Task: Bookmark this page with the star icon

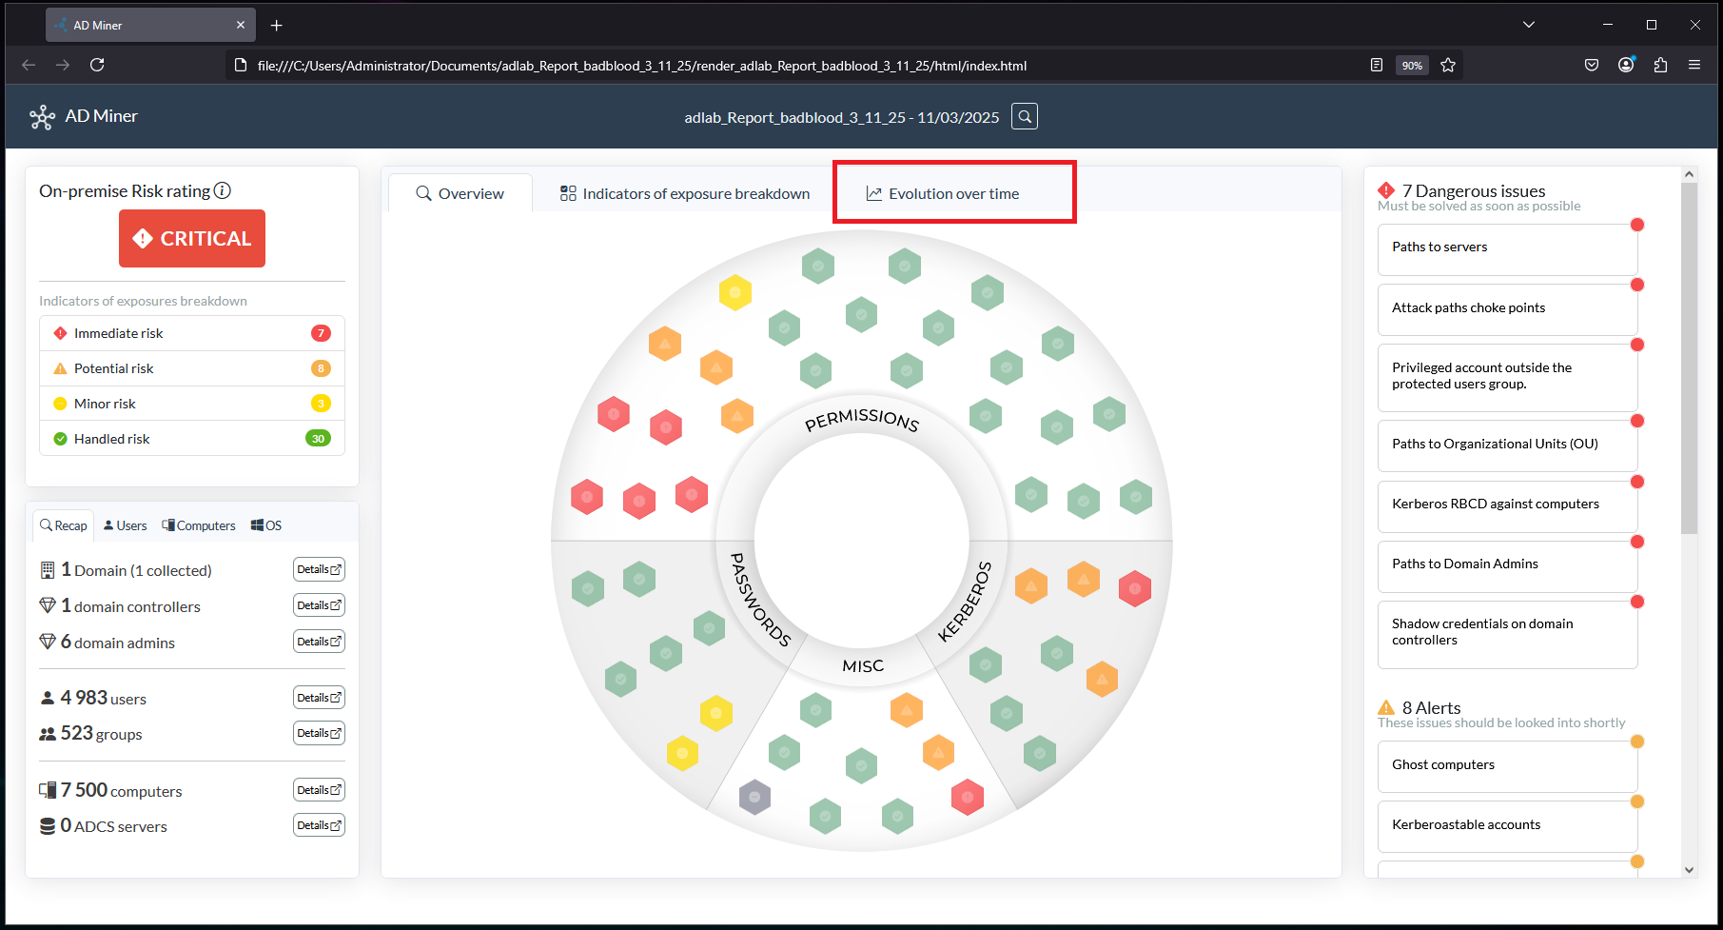Action: [x=1448, y=65]
